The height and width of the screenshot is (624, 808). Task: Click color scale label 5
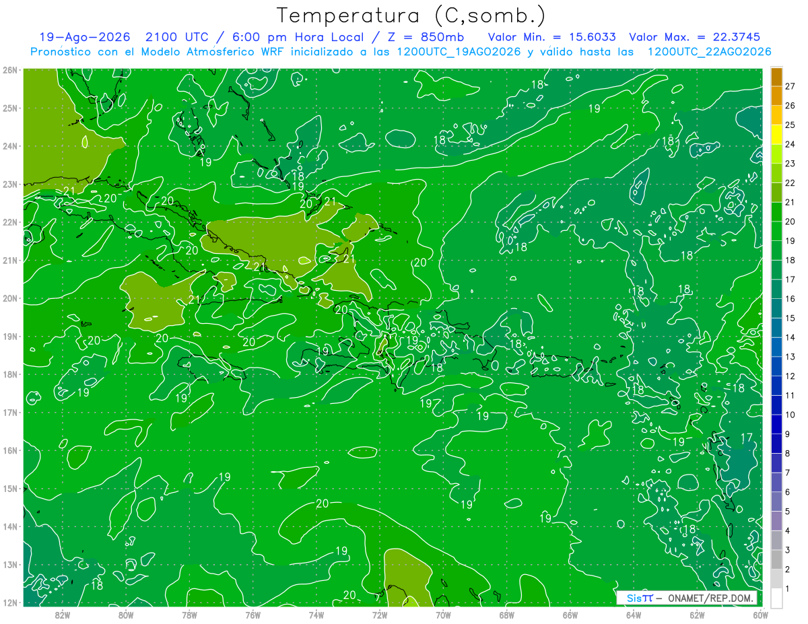(x=788, y=511)
